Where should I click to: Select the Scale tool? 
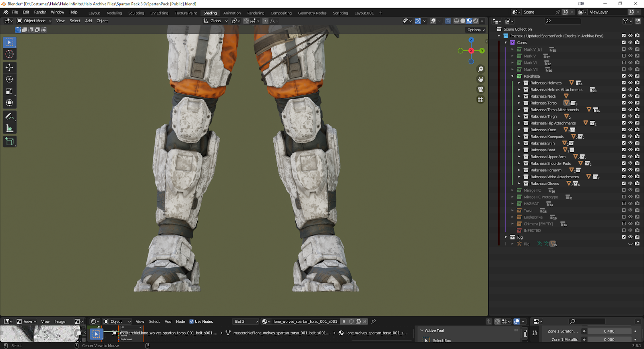pyautogui.click(x=10, y=91)
